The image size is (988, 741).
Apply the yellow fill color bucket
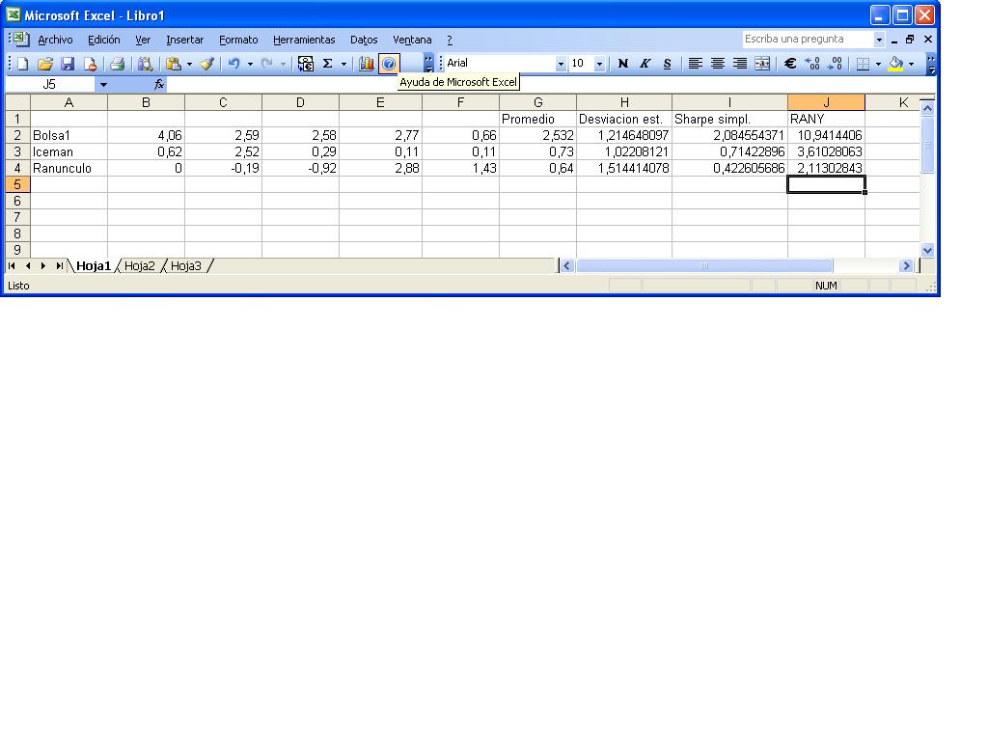tap(895, 64)
